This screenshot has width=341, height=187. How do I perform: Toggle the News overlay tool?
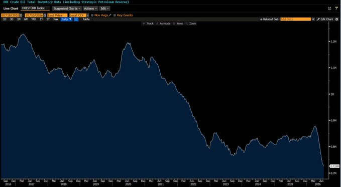pyautogui.click(x=178, y=23)
